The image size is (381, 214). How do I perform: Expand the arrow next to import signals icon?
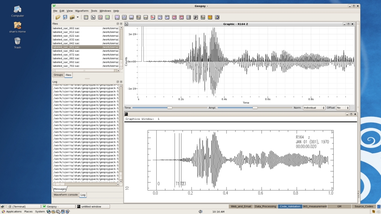(77, 17)
